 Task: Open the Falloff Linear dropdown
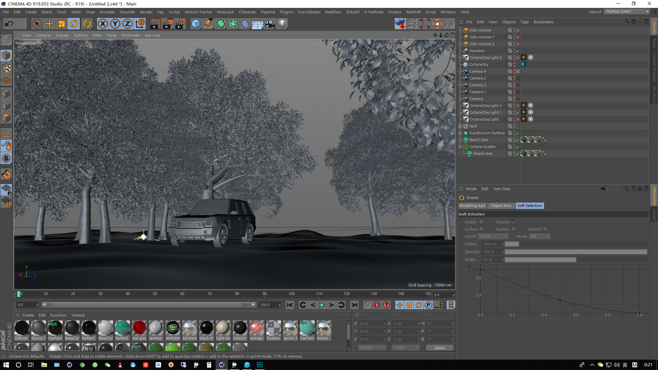click(493, 236)
